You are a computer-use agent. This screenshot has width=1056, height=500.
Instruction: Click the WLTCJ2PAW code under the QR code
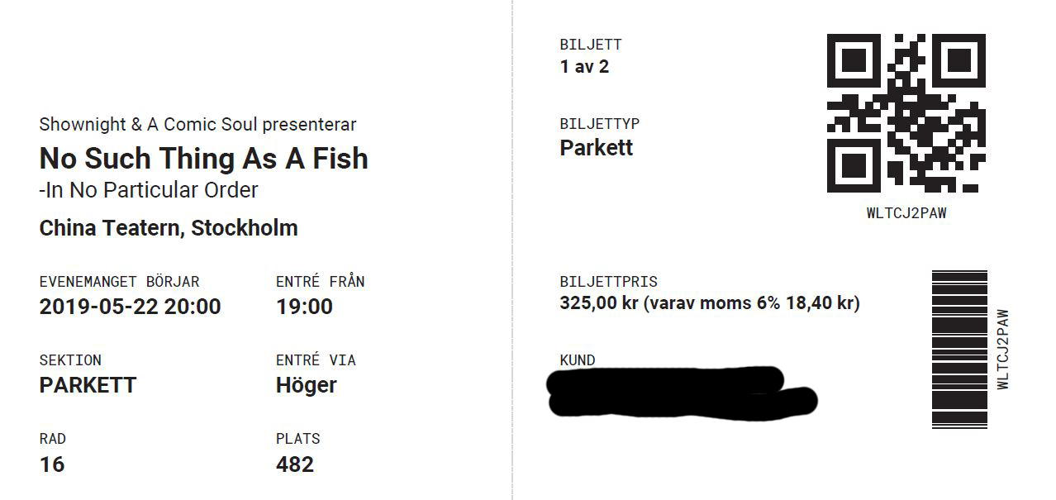906,213
